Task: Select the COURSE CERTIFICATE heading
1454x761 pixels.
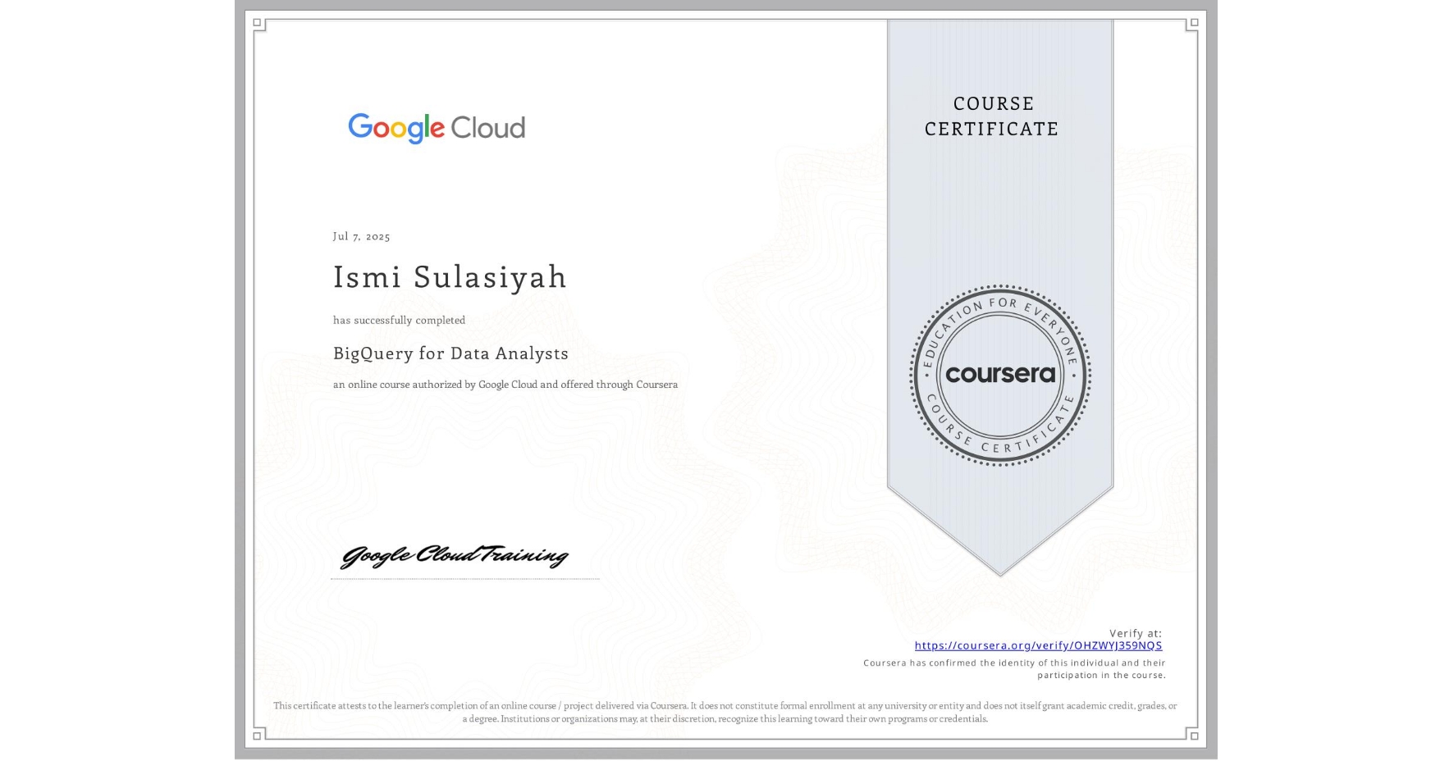Action: point(991,116)
